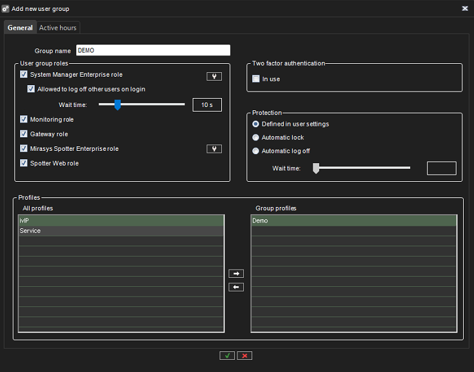Image resolution: width=474 pixels, height=372 pixels.
Task: Click the Group name text field
Action: [x=153, y=50]
